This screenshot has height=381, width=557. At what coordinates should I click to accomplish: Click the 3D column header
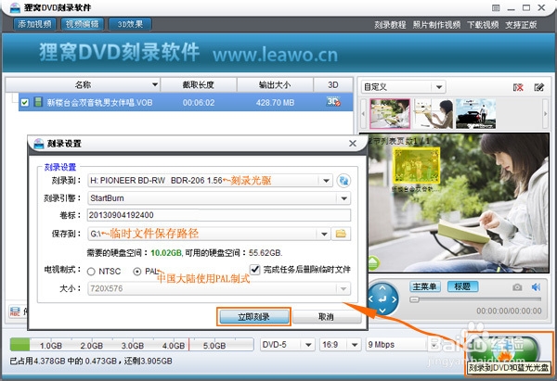coord(333,85)
